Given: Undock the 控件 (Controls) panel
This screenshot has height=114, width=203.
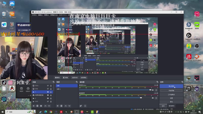Looking at the screenshot, I should (x=182, y=82).
